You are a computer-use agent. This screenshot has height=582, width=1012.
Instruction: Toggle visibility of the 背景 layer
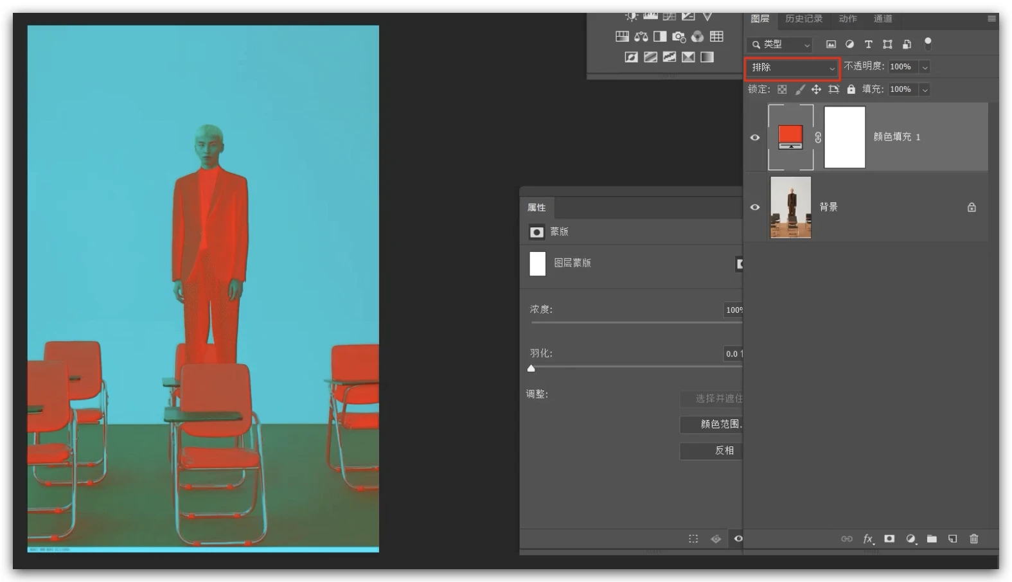pos(755,207)
